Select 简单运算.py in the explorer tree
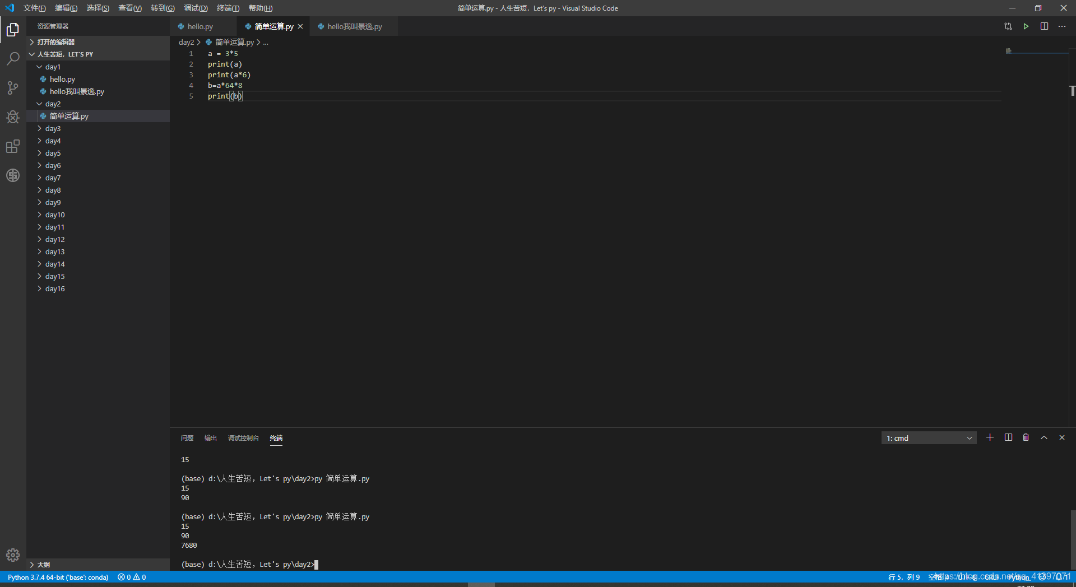 (x=98, y=116)
